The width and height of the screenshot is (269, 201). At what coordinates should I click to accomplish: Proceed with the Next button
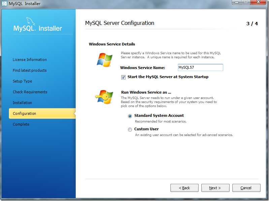[215, 188]
